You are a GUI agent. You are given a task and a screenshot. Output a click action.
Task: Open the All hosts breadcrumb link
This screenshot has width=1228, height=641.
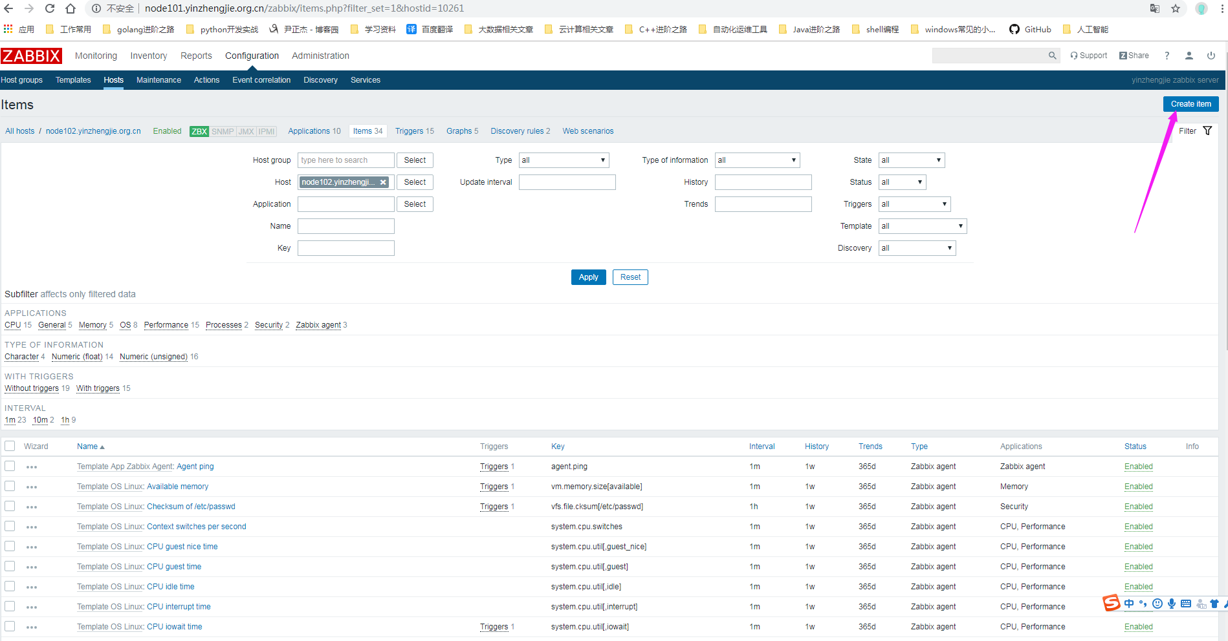coord(20,131)
